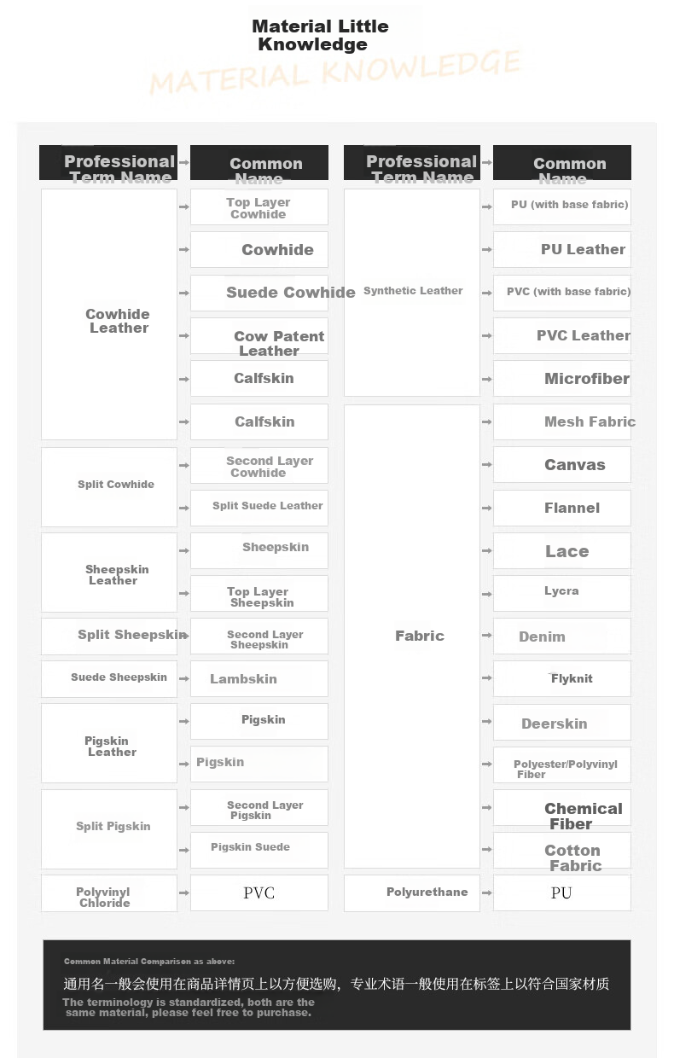
Task: Click the PU Leather cell
Action: click(x=562, y=249)
